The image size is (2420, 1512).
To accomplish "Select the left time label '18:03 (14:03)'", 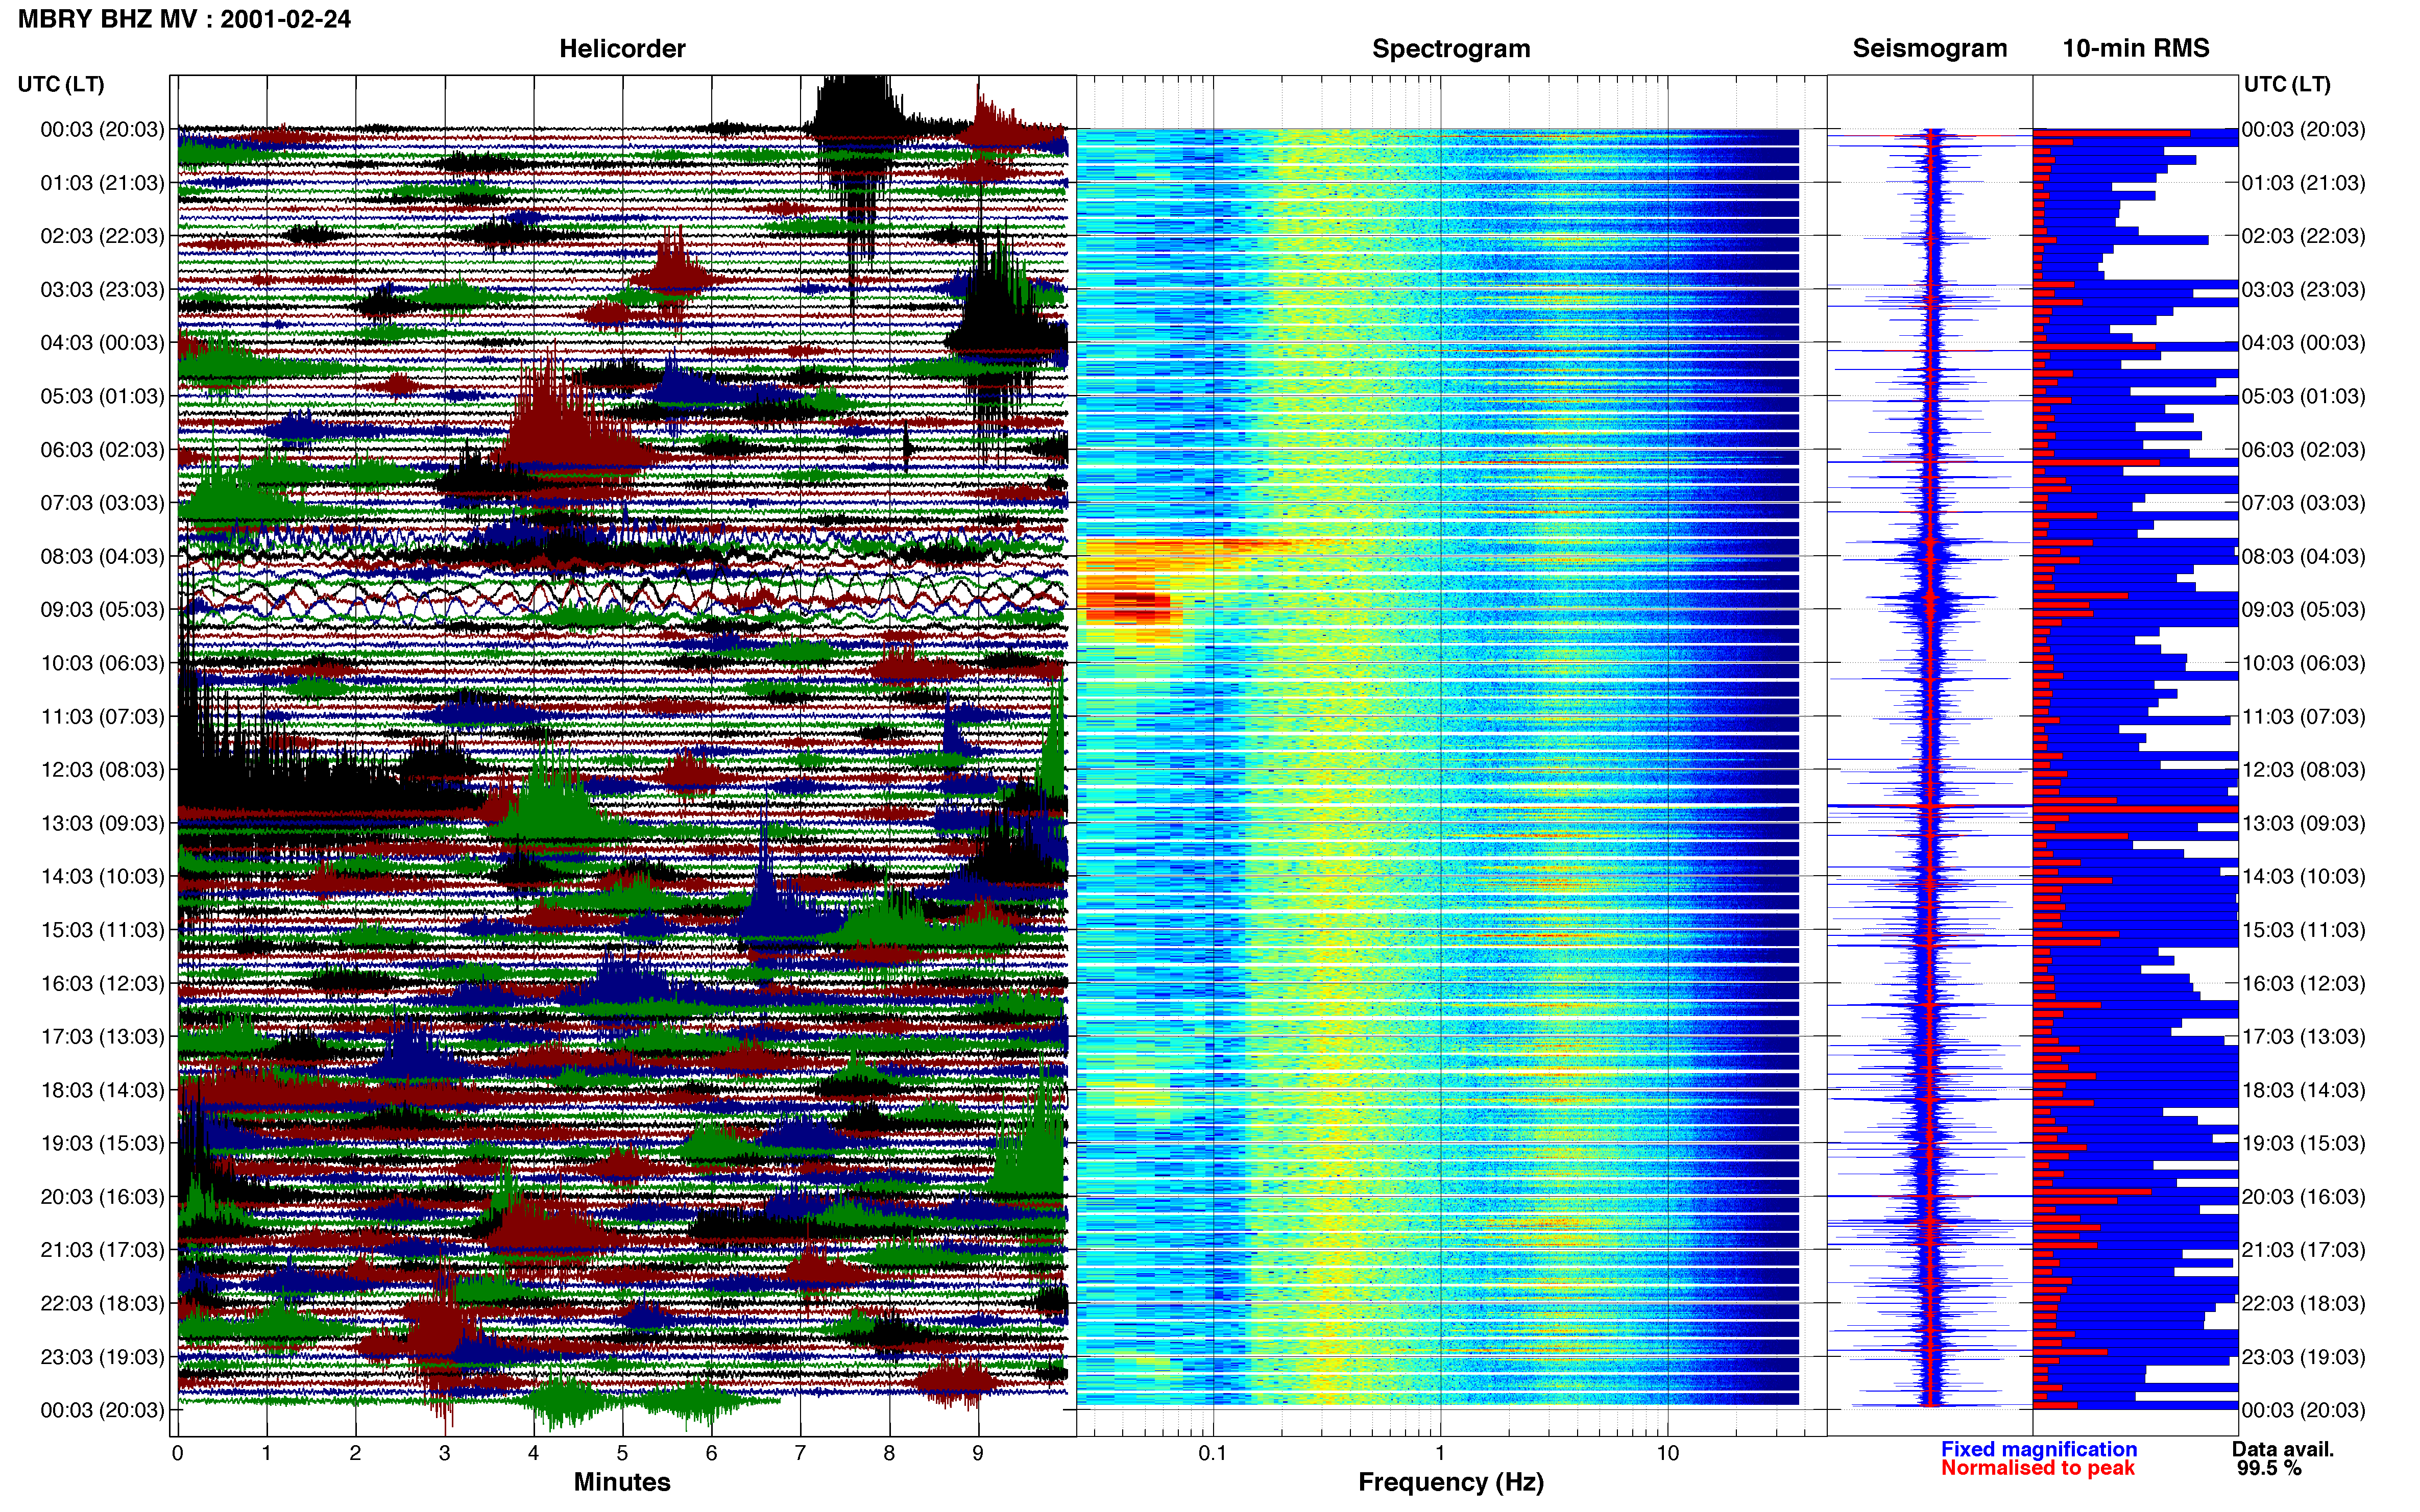I will [102, 1090].
